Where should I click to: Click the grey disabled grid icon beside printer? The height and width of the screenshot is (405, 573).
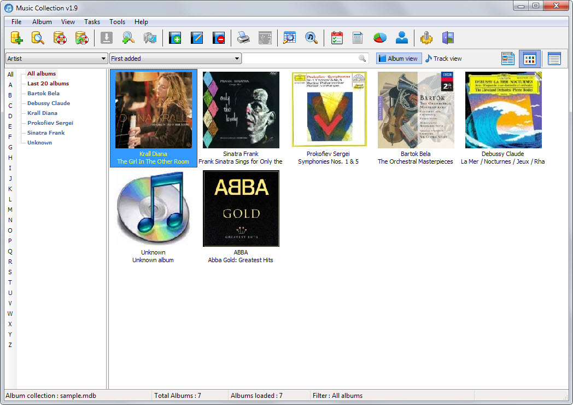(265, 38)
